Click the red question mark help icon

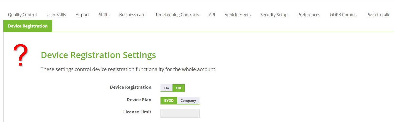coord(21,55)
